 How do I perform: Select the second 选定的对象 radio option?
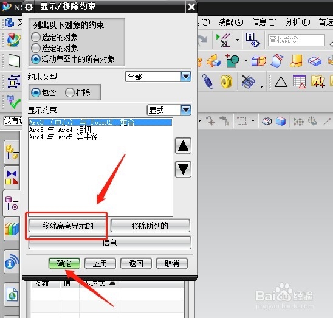point(35,48)
